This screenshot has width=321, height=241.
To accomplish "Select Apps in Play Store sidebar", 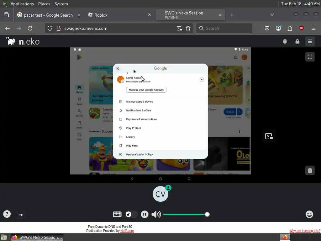I will [x=79, y=101].
